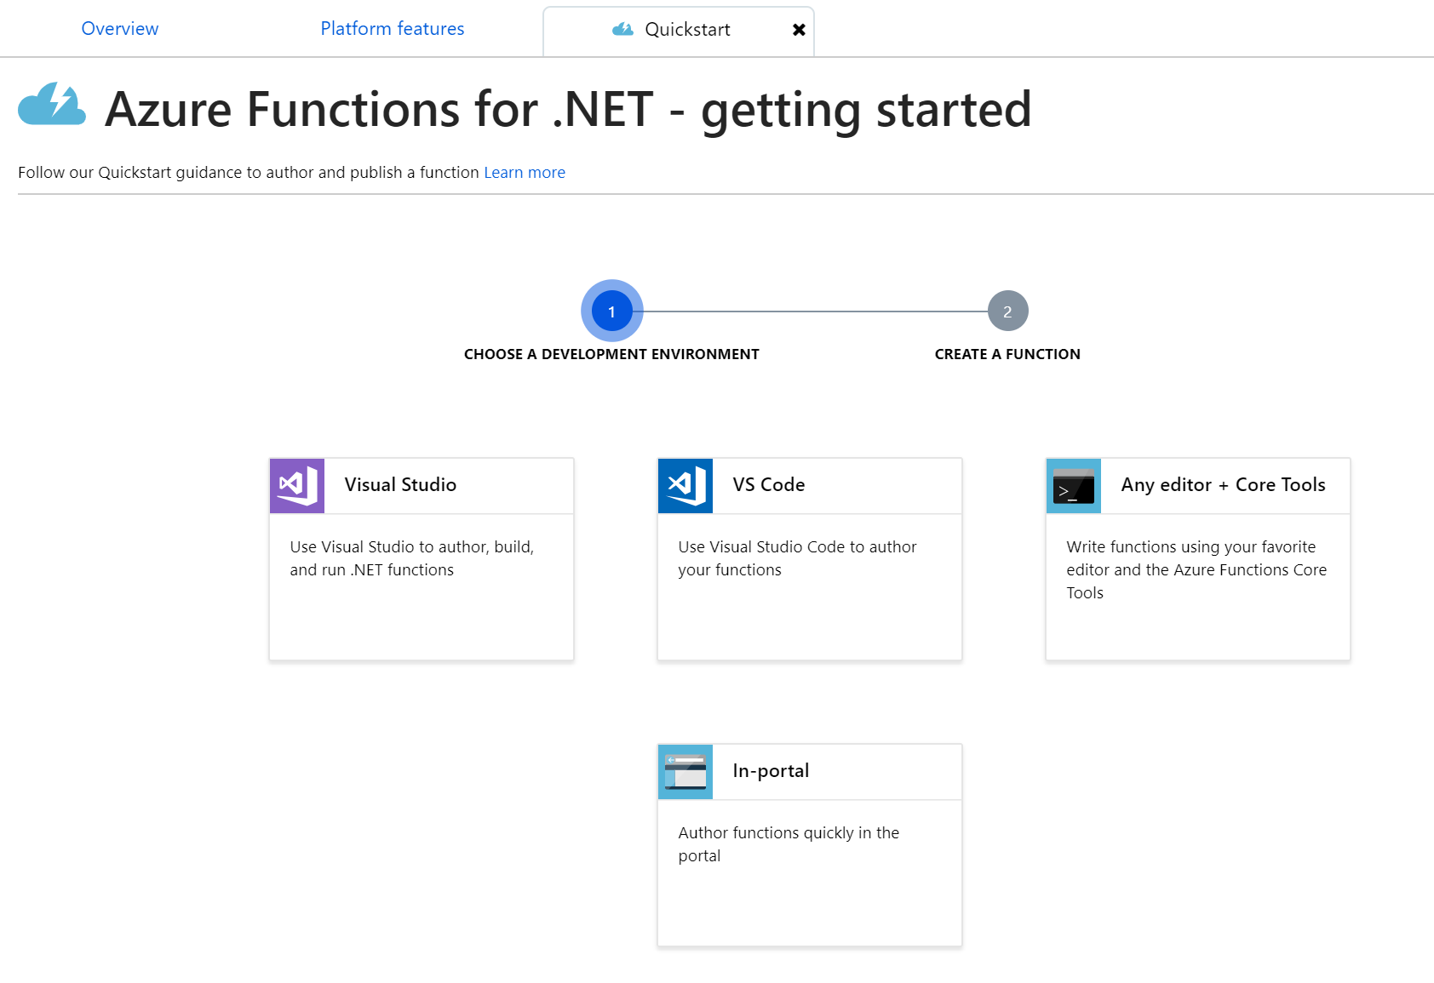Select the Quickstart tab label
The width and height of the screenshot is (1434, 983).
tap(687, 30)
